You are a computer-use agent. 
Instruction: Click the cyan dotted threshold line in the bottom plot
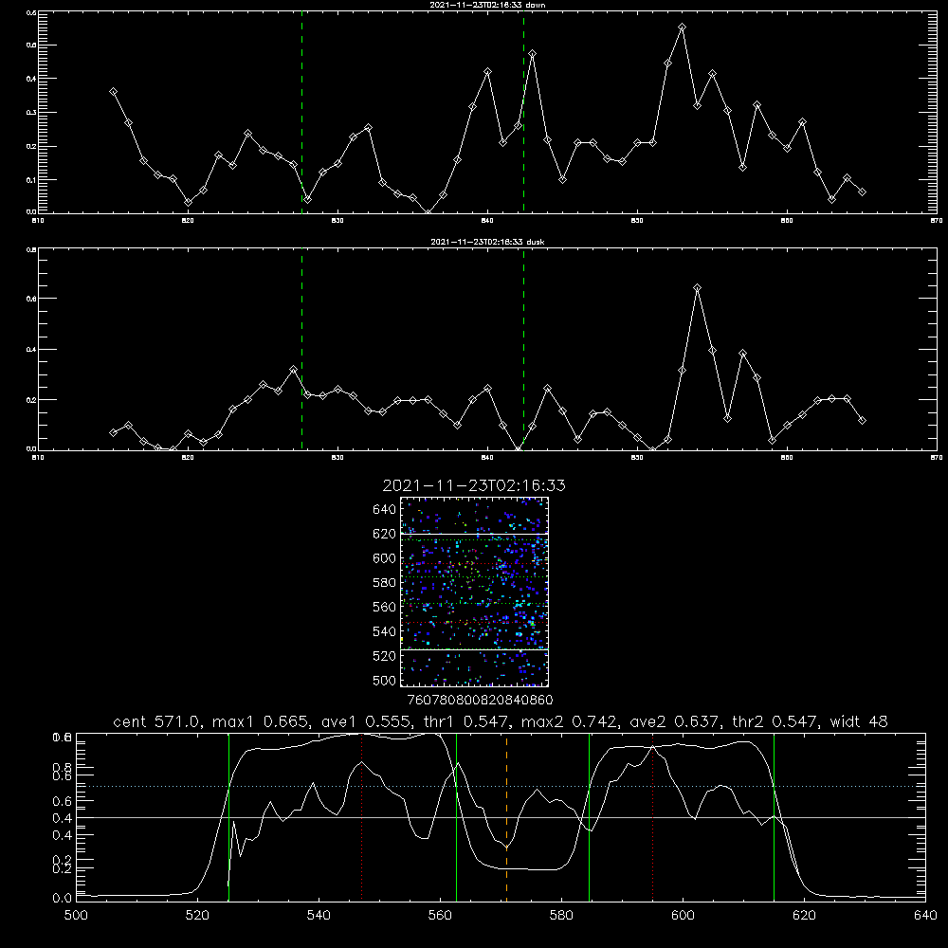[501, 787]
